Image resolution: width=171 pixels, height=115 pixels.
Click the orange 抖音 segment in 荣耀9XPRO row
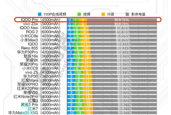click(87, 85)
